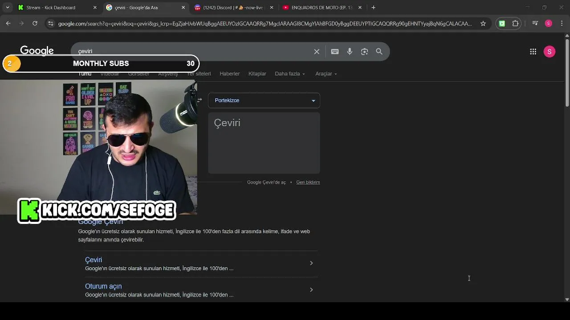Open Chrome profile avatar in toolbar

[549, 24]
